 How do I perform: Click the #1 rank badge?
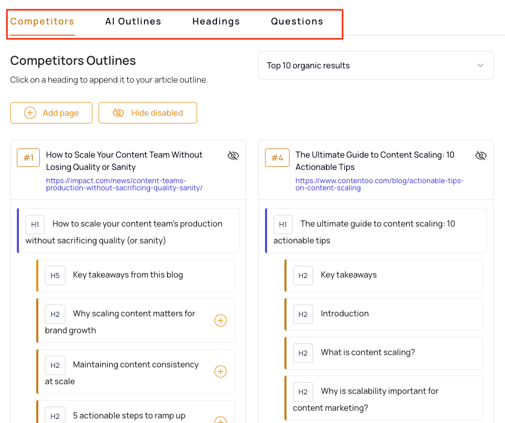pyautogui.click(x=29, y=158)
